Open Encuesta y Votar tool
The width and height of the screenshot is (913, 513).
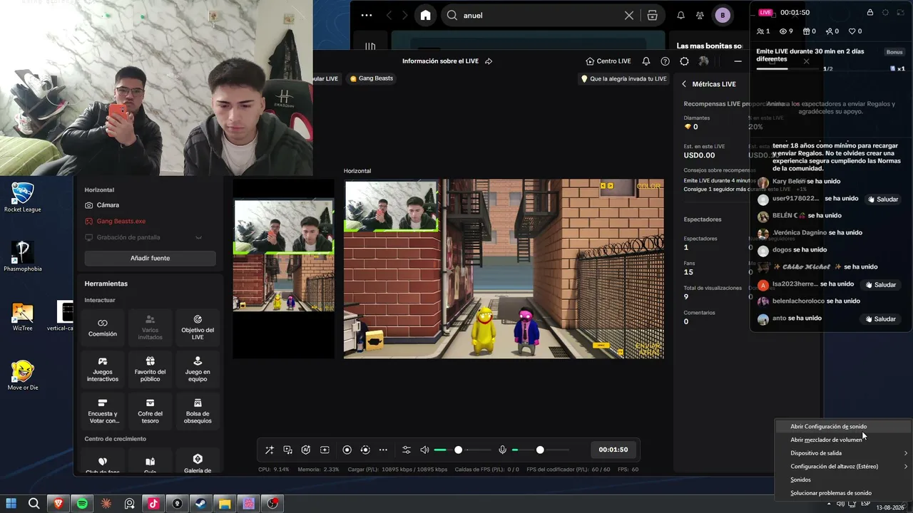103,412
